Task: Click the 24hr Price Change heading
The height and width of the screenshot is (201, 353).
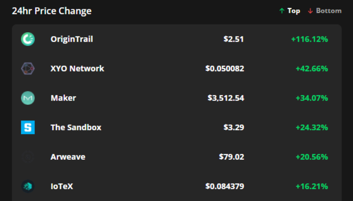Action: (52, 11)
